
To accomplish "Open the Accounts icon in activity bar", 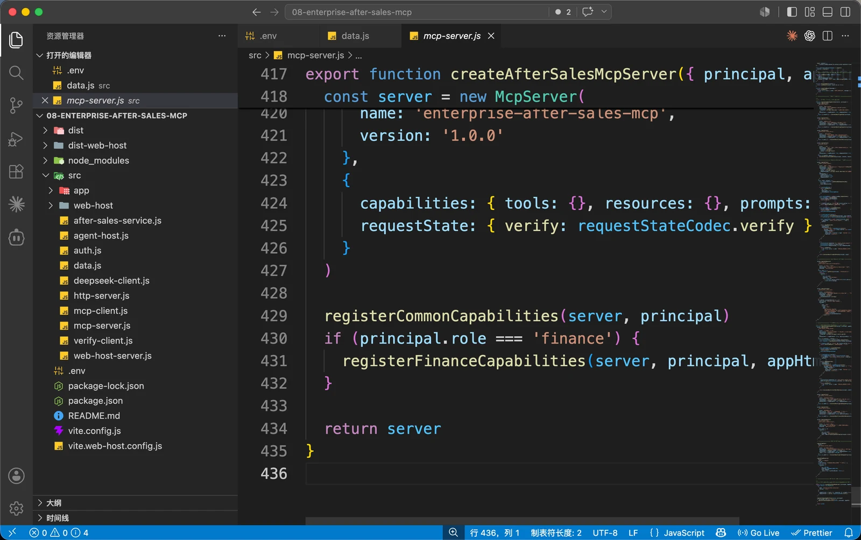I will coord(16,475).
